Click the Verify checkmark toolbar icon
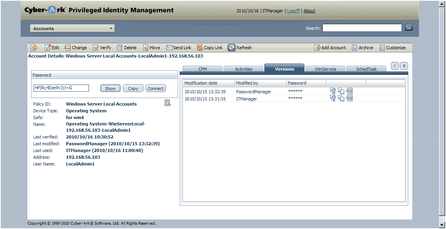Image resolution: width=446 pixels, height=229 pixels. pyautogui.click(x=96, y=48)
